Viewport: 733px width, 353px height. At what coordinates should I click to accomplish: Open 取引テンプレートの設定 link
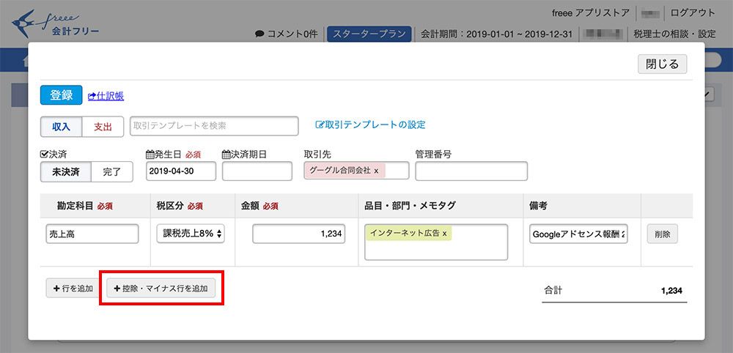coord(371,125)
